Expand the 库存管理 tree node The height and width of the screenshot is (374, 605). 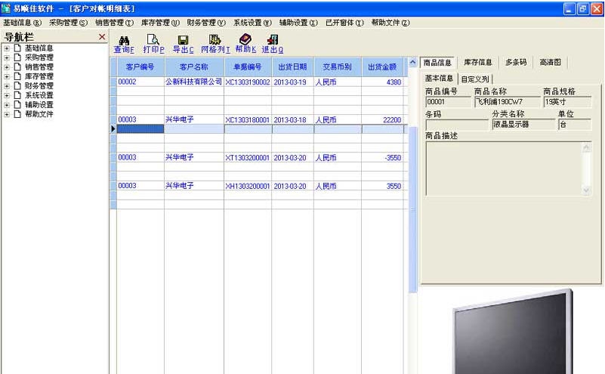coord(7,76)
